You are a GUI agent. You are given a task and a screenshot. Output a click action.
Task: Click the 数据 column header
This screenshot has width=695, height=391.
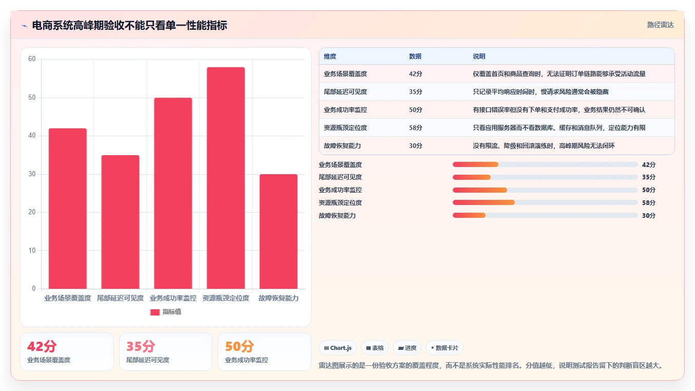point(415,57)
